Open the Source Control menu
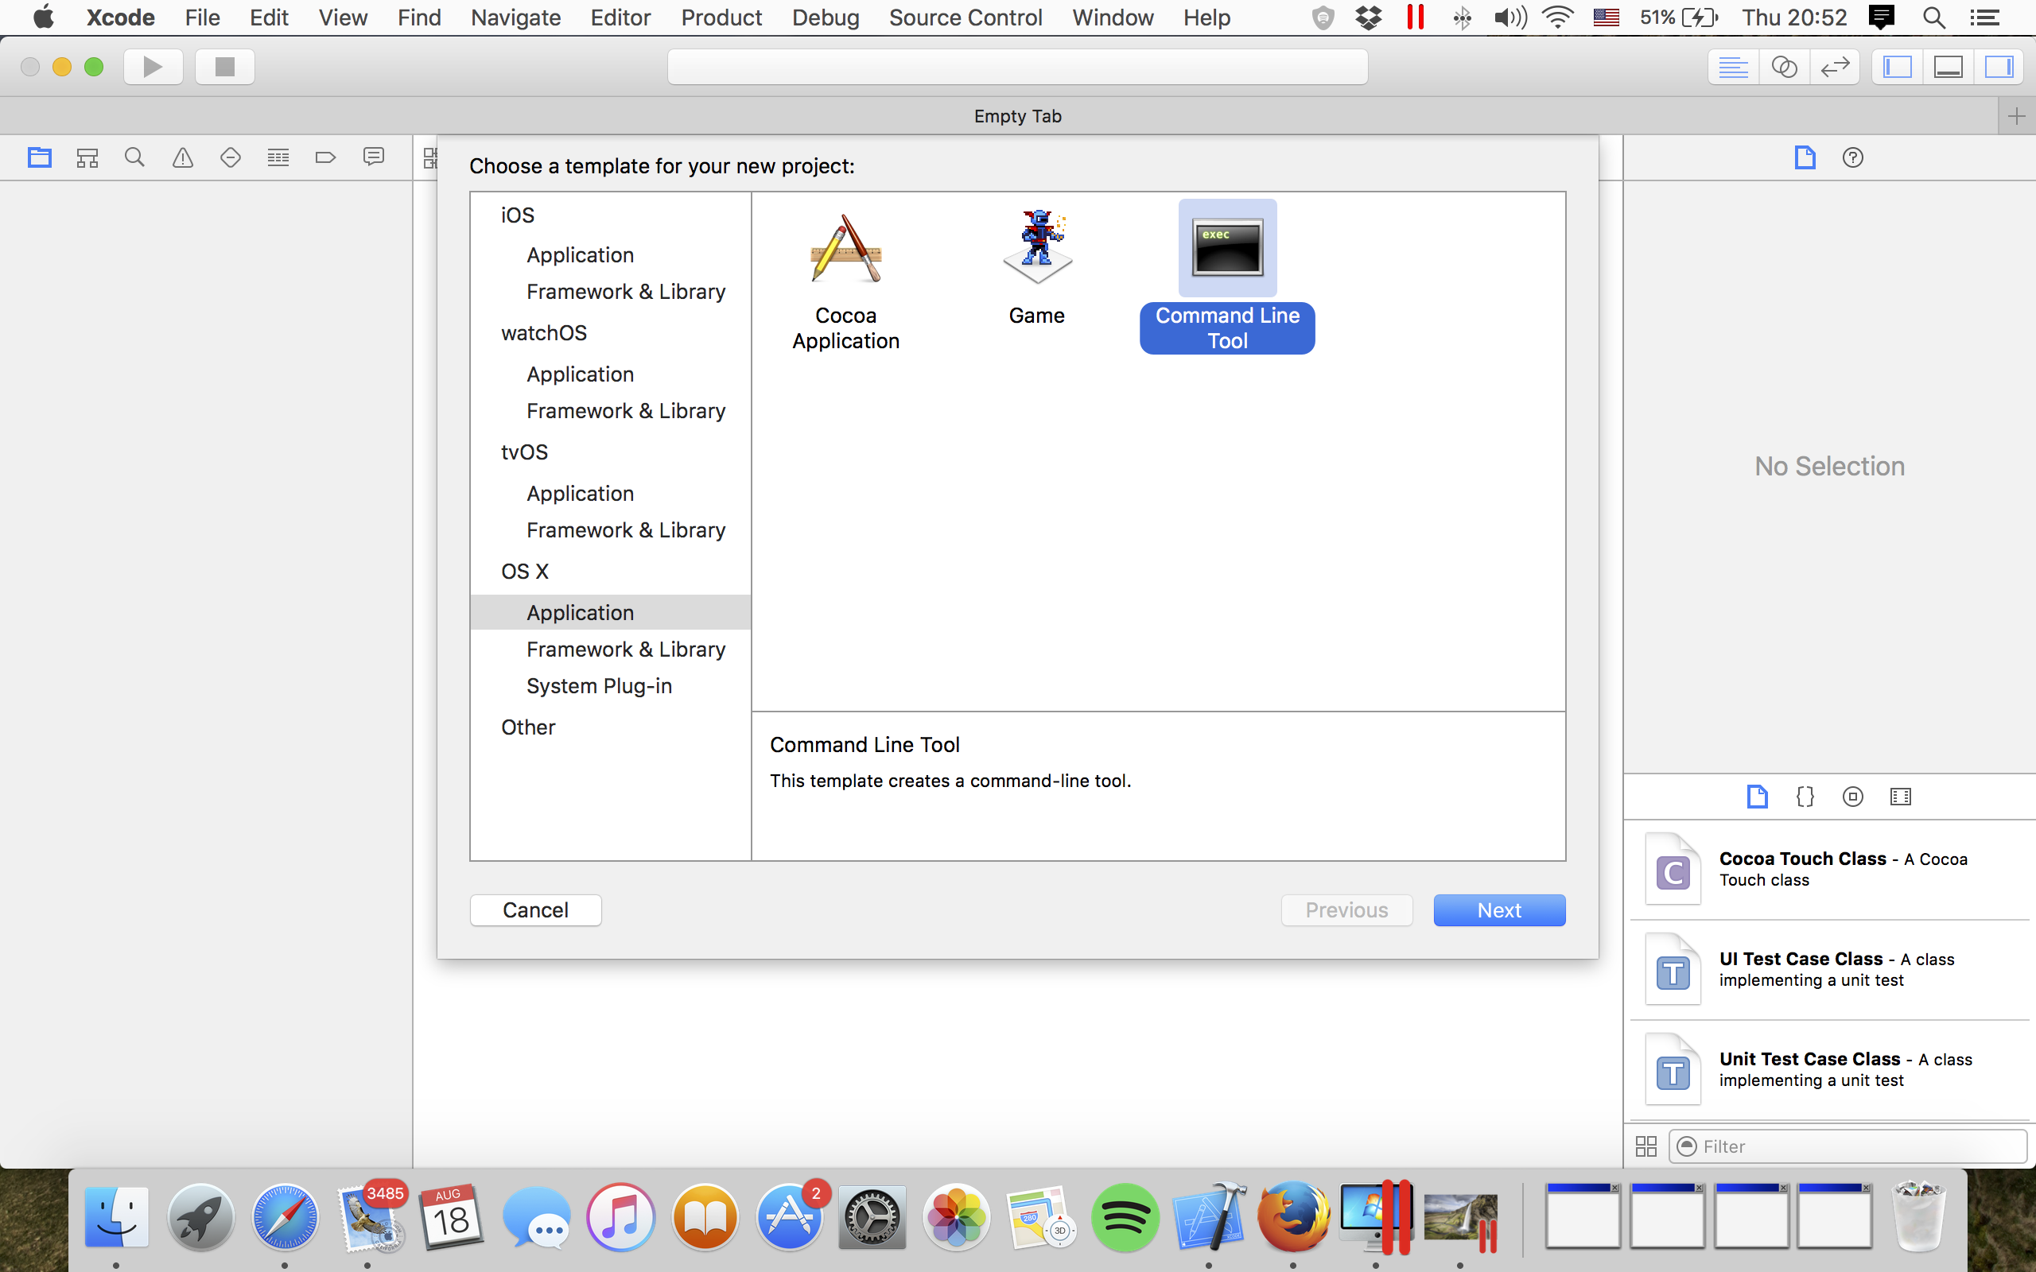 (965, 17)
